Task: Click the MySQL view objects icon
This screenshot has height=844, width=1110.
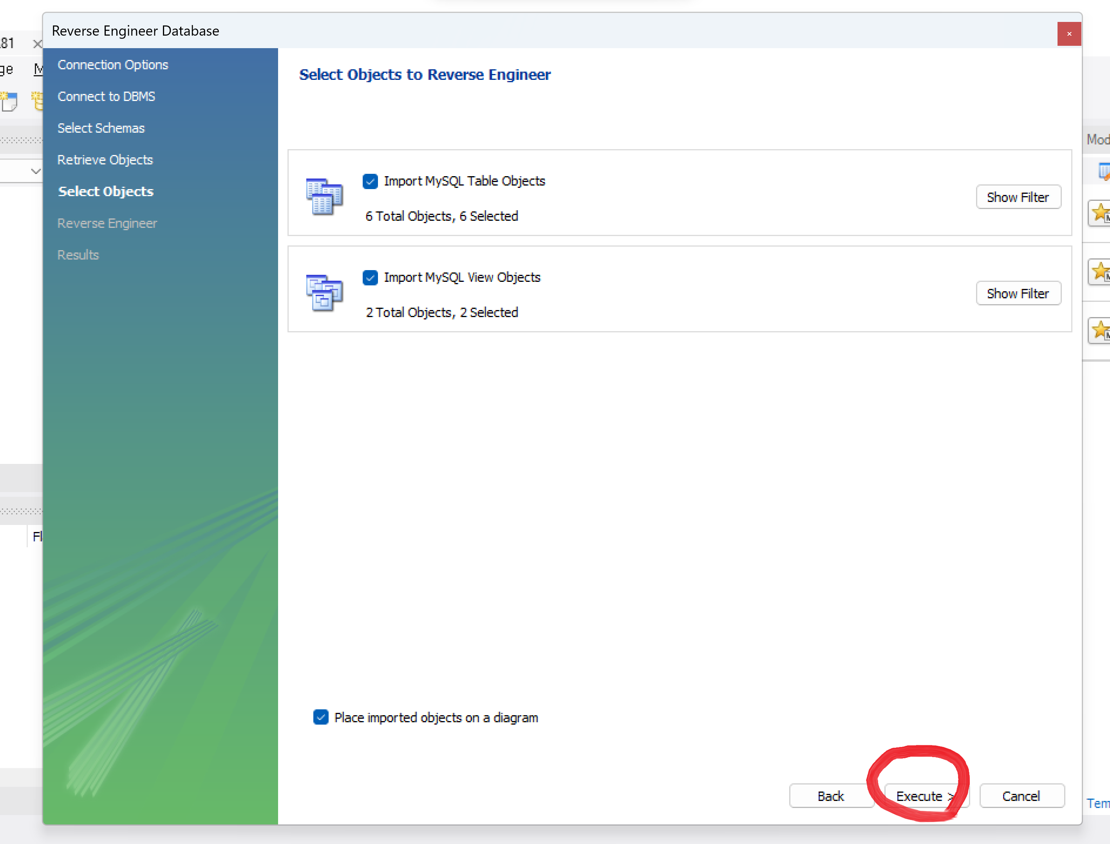Action: [324, 293]
